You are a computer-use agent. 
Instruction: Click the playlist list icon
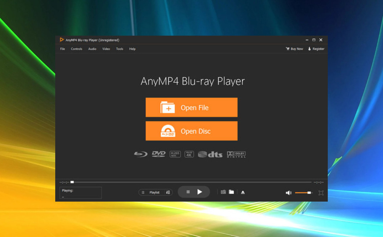coord(143,192)
